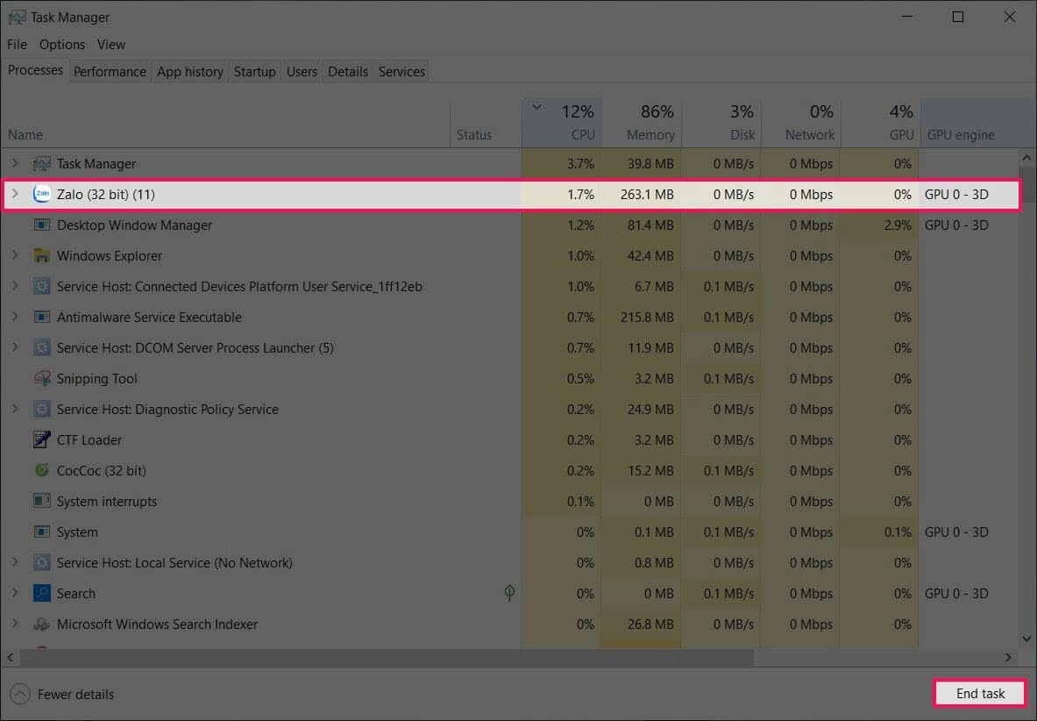Click the Fewer details circle arrow icon
1037x721 pixels.
pos(20,694)
